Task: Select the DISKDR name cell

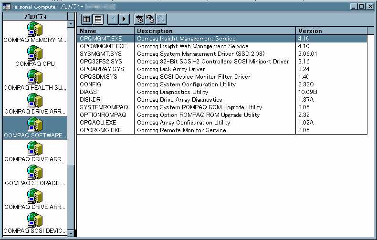Action: click(90, 100)
